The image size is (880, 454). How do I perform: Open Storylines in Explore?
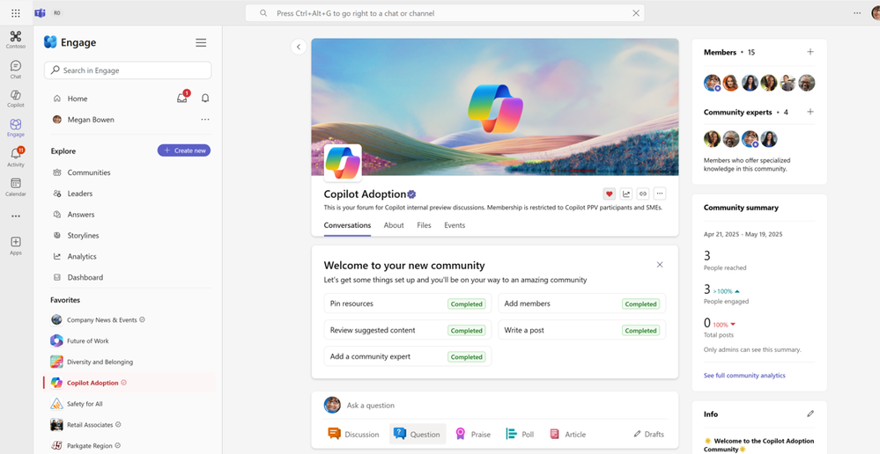pyautogui.click(x=83, y=236)
